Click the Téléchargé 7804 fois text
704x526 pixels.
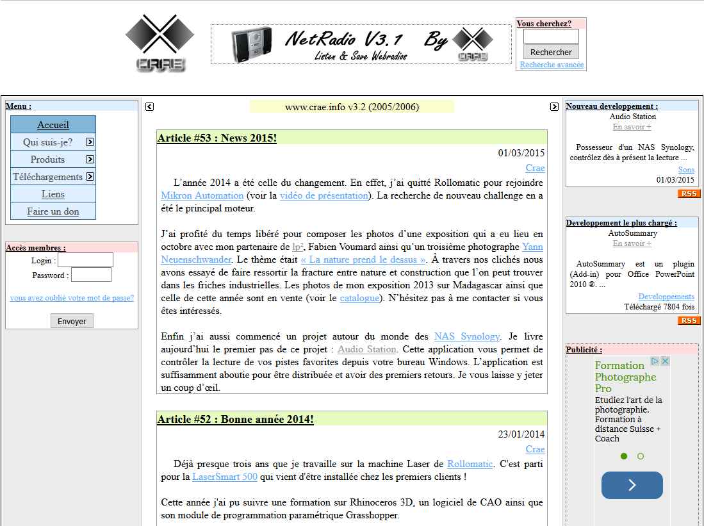click(659, 307)
